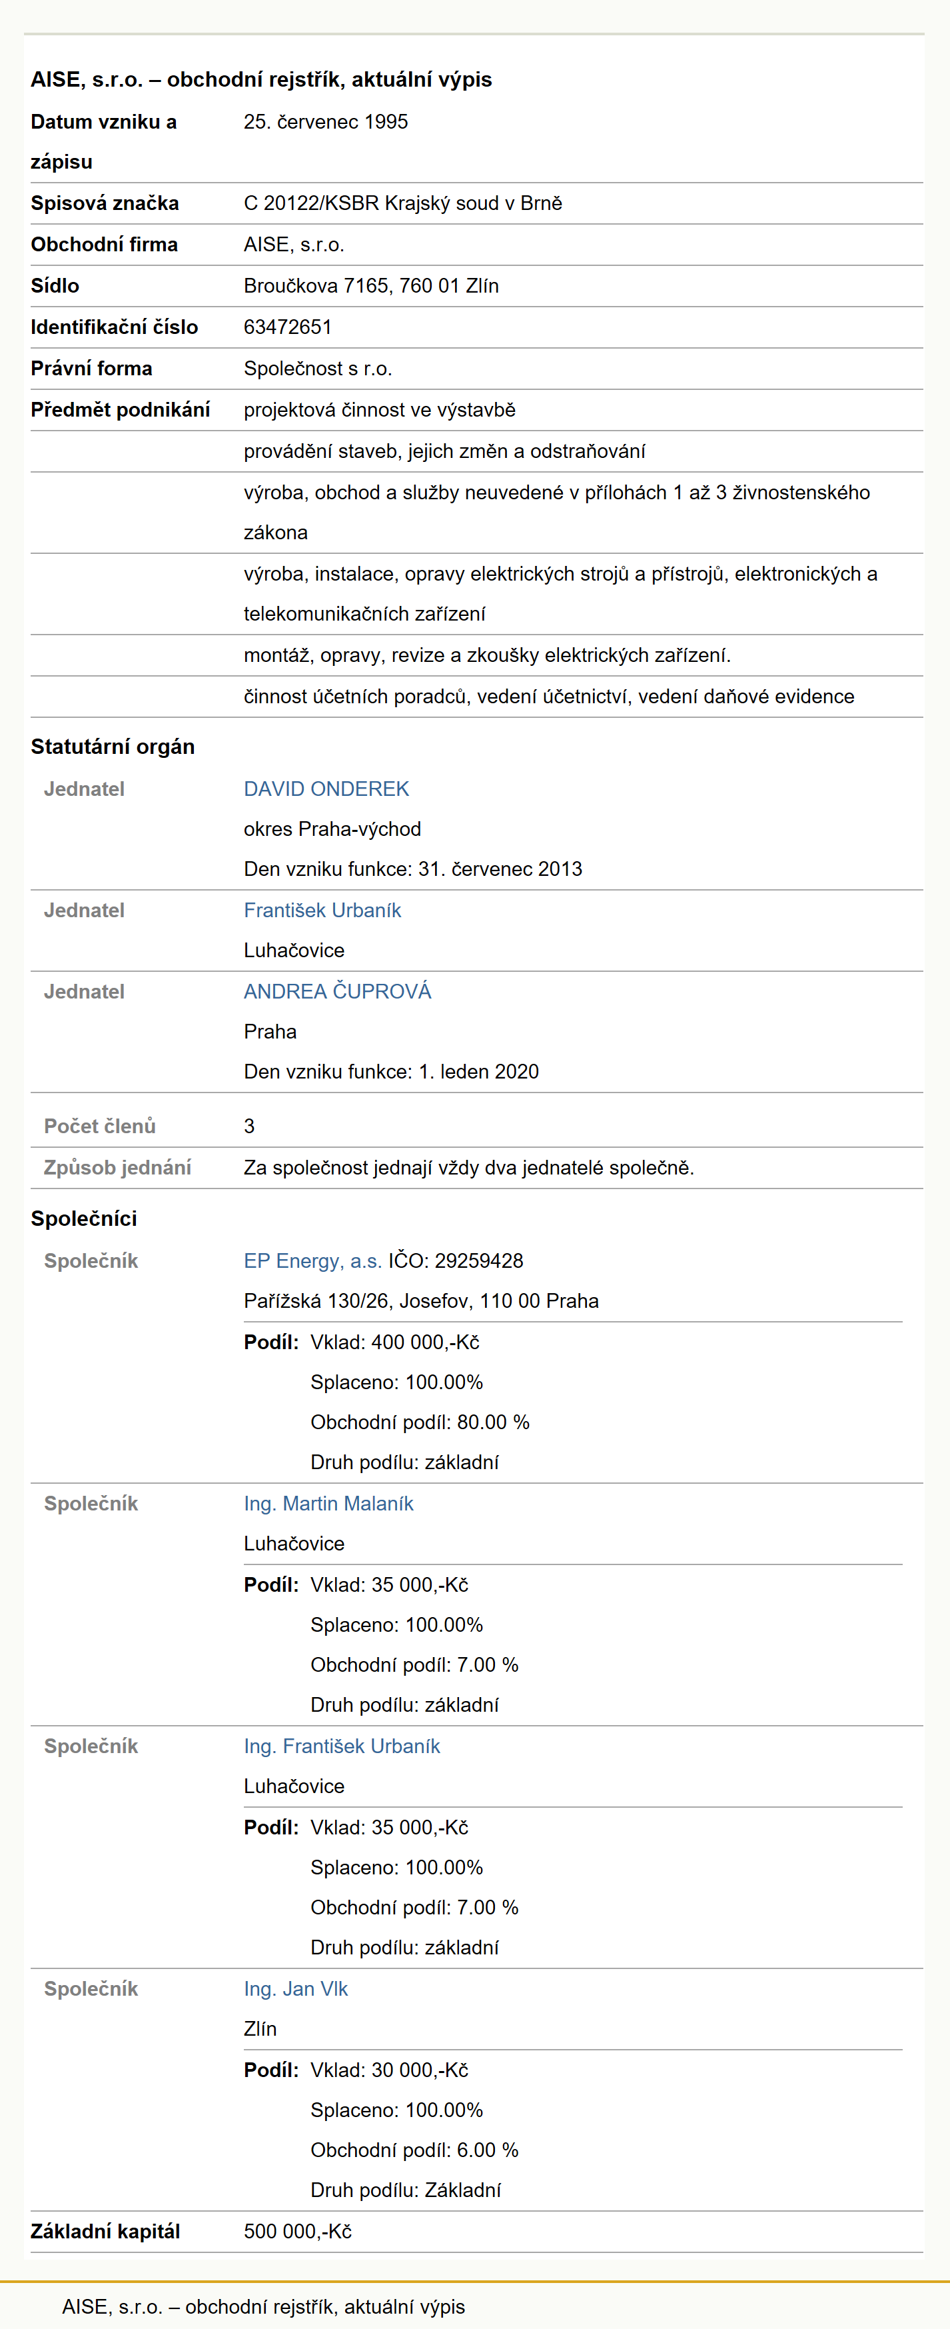Click EP Energy's Obchodní podíl 80.00 % text

(420, 1421)
